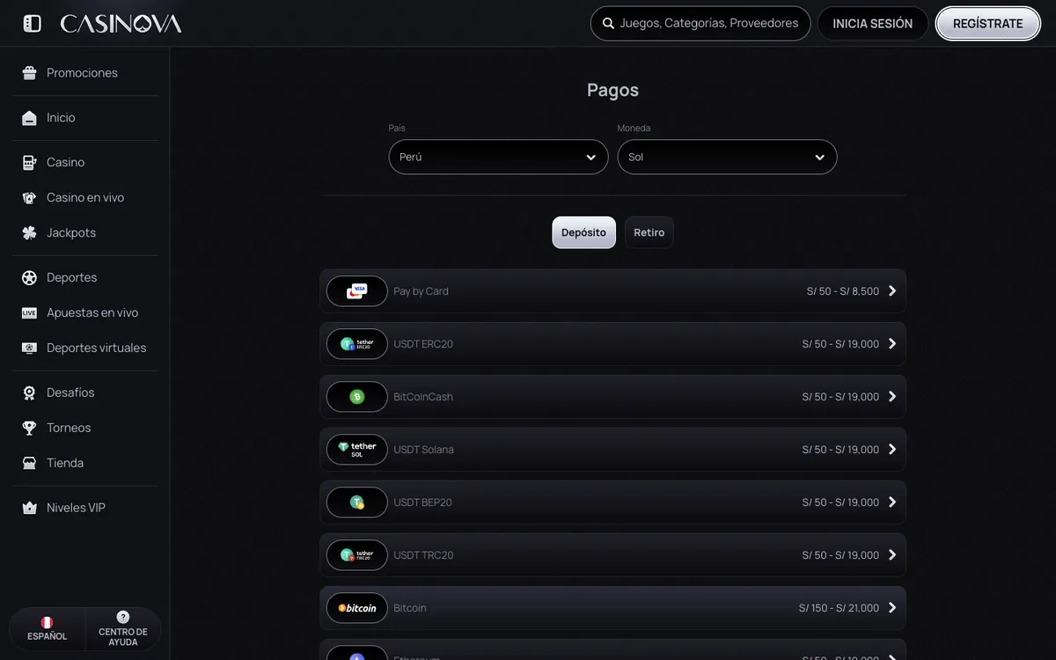
Task: Click the Peru flag Español icon
Action: pyautogui.click(x=47, y=622)
